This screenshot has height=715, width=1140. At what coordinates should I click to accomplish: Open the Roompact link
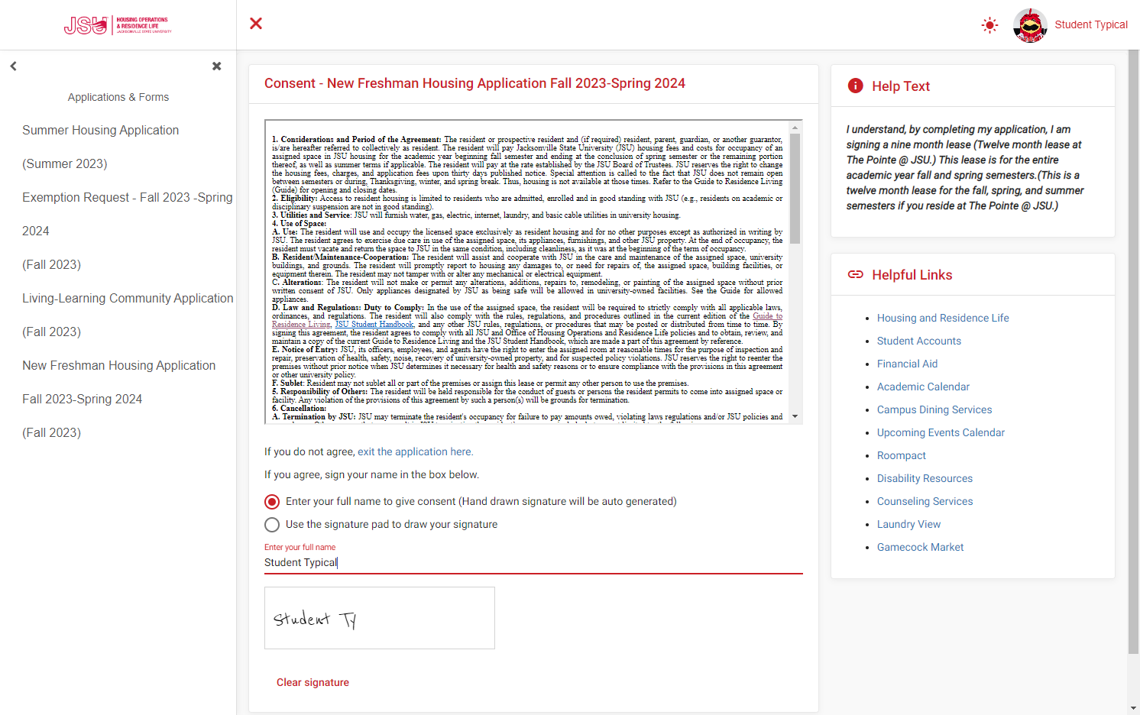902,455
